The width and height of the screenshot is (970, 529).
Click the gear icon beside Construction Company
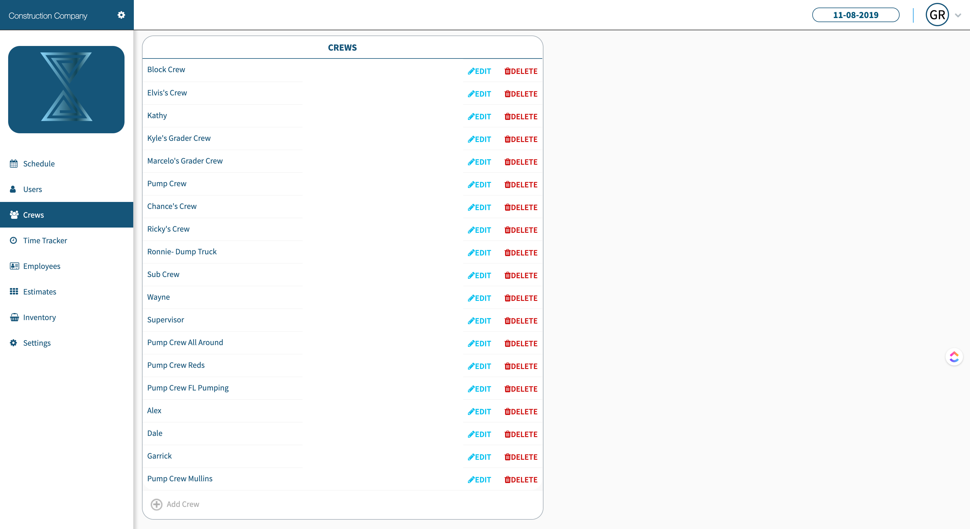121,15
